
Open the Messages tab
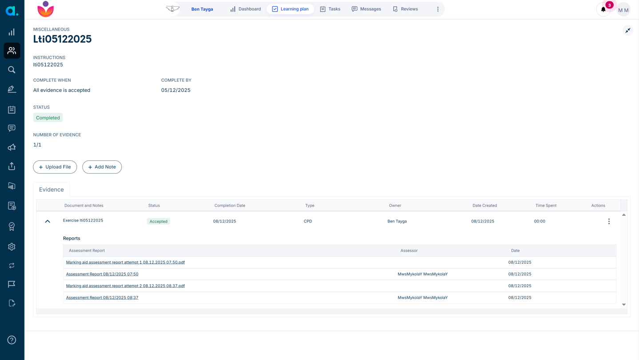(x=366, y=9)
